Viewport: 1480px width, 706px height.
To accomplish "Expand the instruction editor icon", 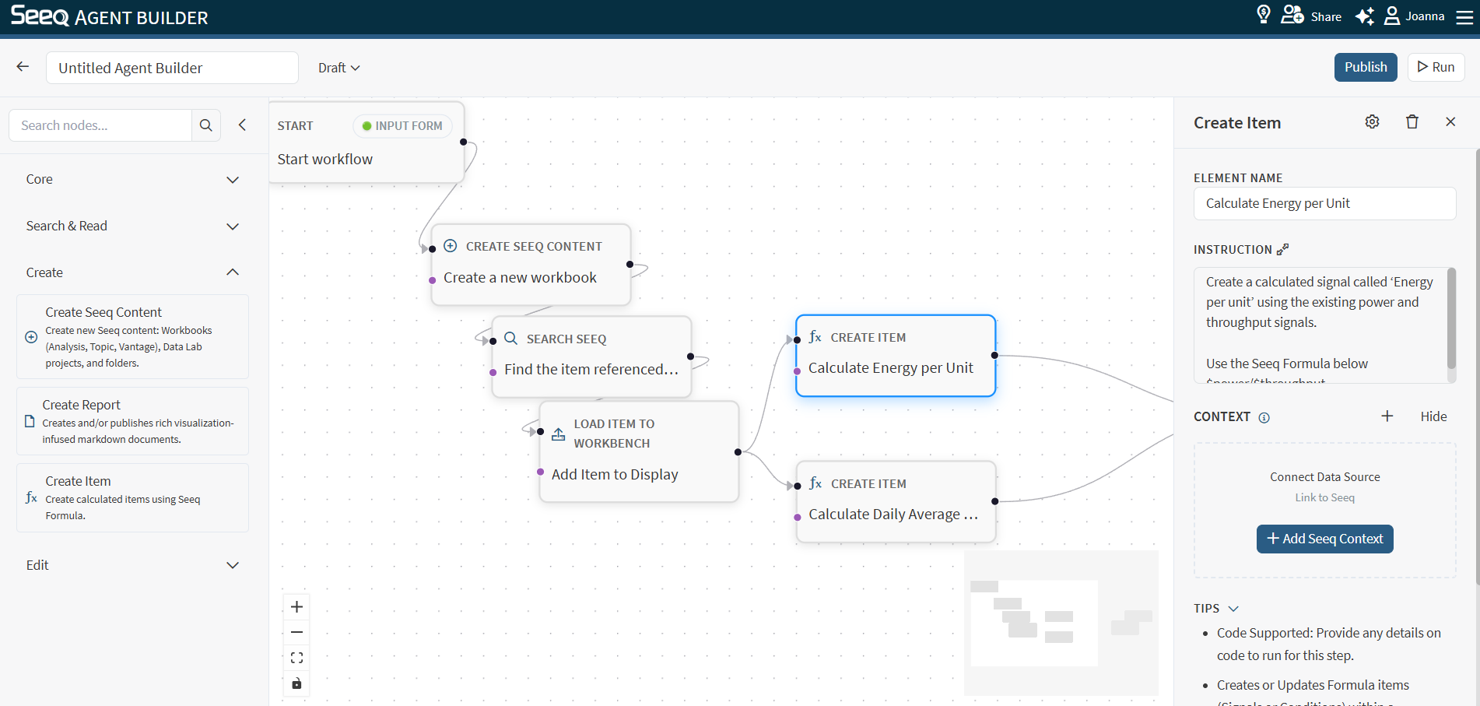I will [x=1282, y=249].
